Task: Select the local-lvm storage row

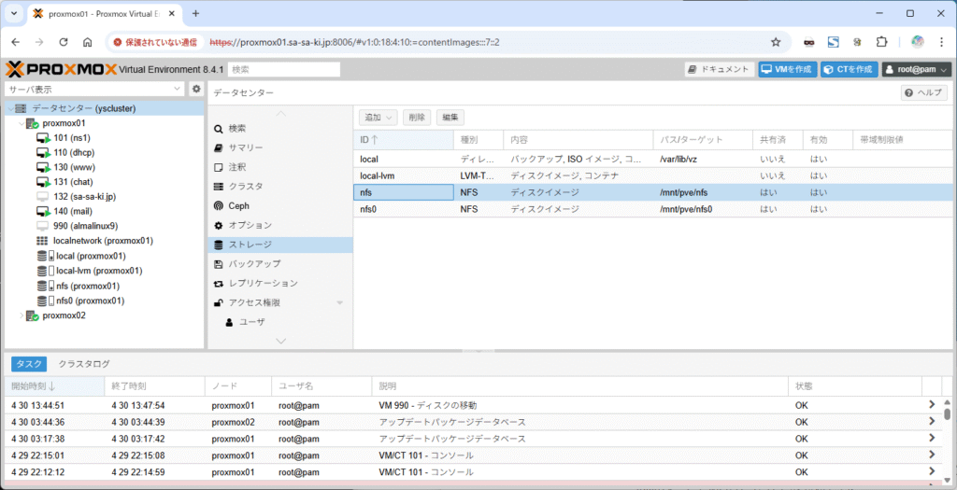Action: tap(655, 175)
